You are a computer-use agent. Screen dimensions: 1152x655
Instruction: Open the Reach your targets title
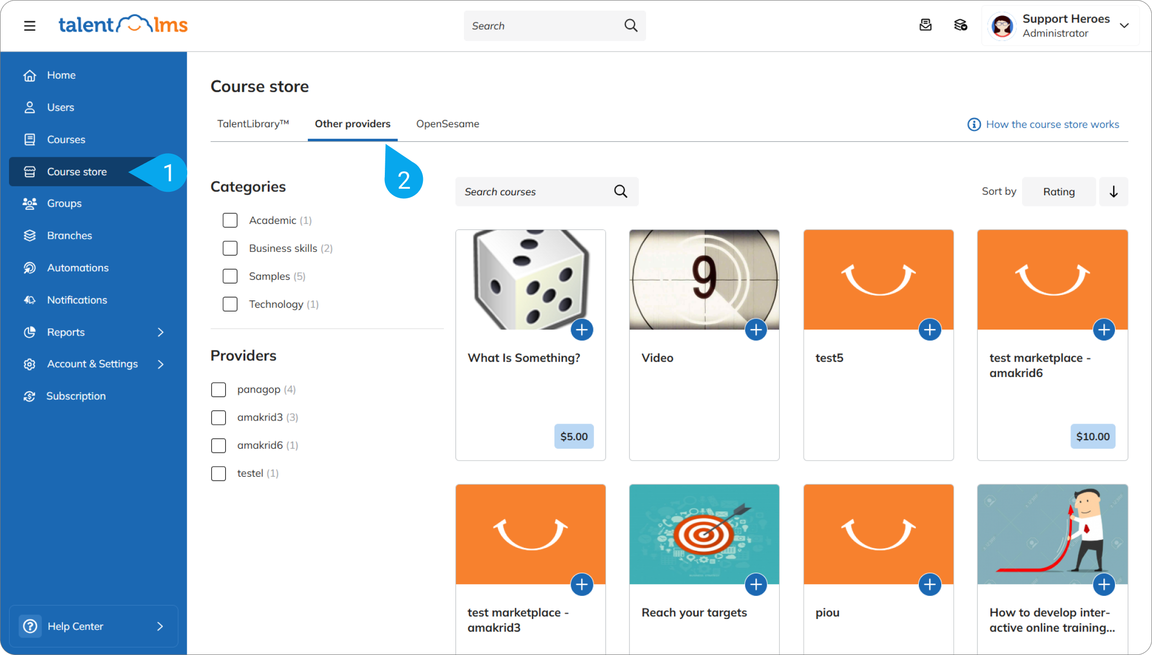694,612
